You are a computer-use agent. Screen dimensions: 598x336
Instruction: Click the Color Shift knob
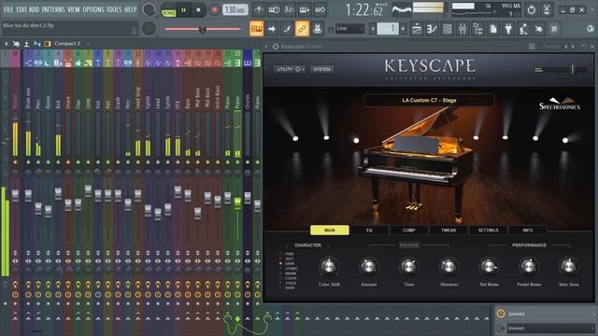329,266
